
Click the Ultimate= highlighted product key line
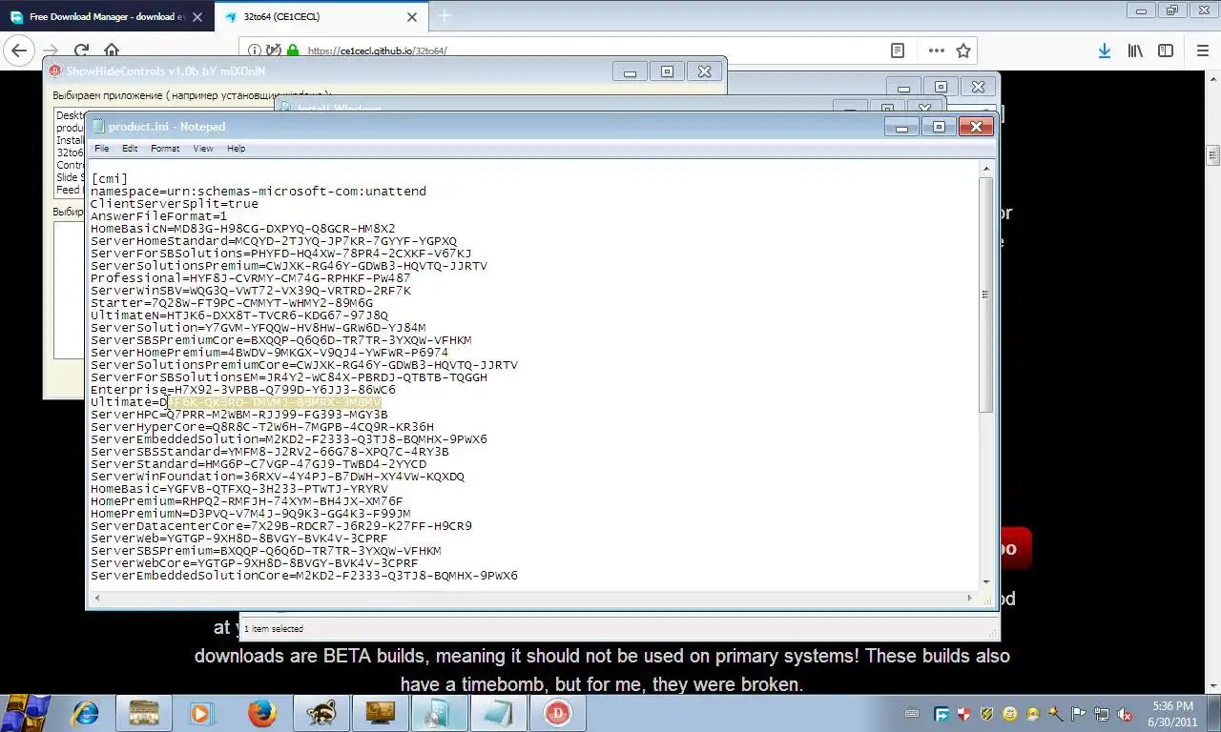236,402
